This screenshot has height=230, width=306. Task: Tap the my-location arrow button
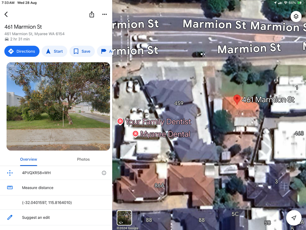[294, 218]
